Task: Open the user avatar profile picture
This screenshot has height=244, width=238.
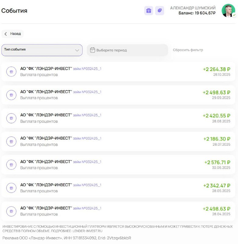Action: click(x=228, y=11)
